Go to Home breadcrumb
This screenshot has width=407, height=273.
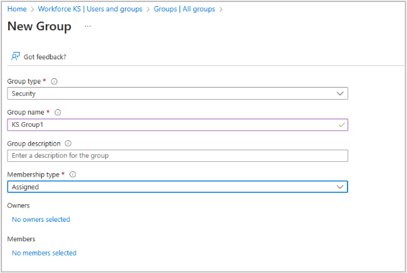click(x=16, y=9)
